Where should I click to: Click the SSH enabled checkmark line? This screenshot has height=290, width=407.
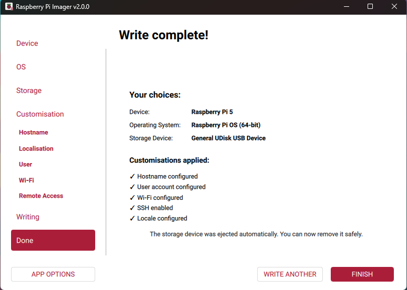(151, 208)
